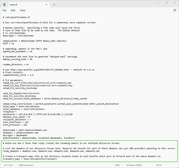The image size is (179, 168).
Task: Open the Edit menu
Action: pyautogui.click(x=13, y=10)
